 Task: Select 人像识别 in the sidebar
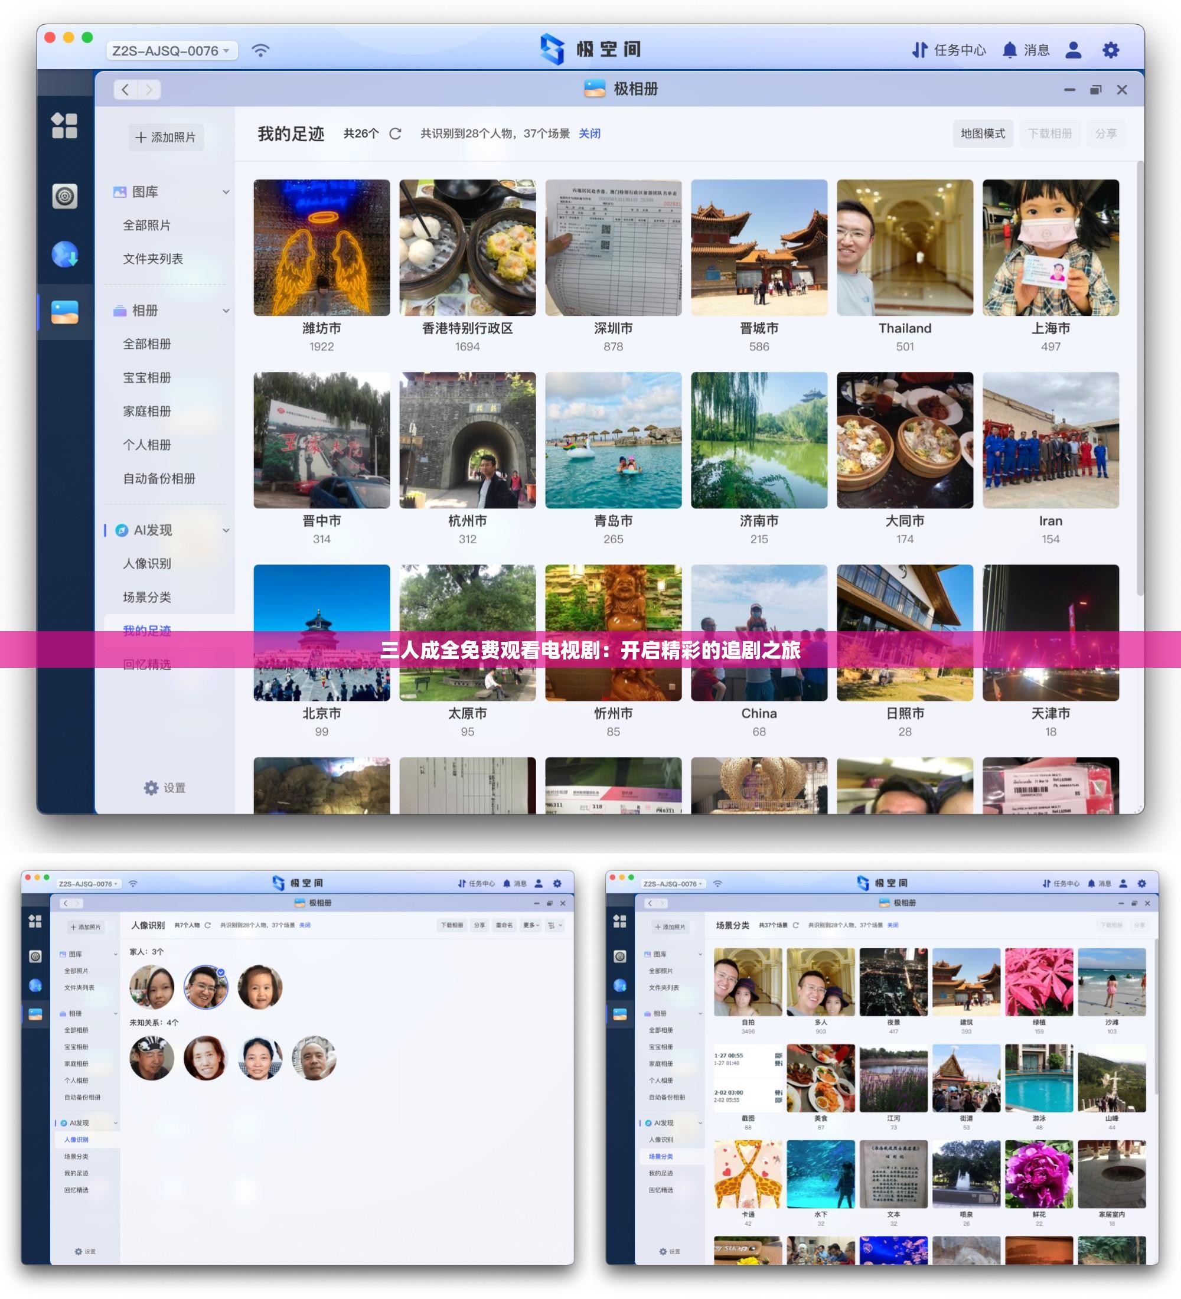click(x=147, y=564)
